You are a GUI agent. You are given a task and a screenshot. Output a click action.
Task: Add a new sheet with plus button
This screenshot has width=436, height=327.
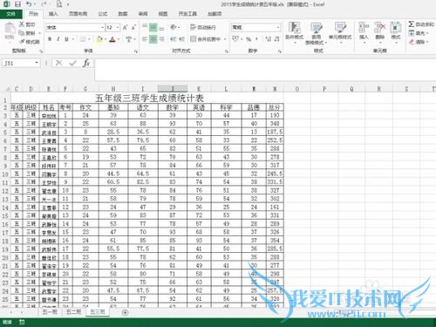pos(125,312)
